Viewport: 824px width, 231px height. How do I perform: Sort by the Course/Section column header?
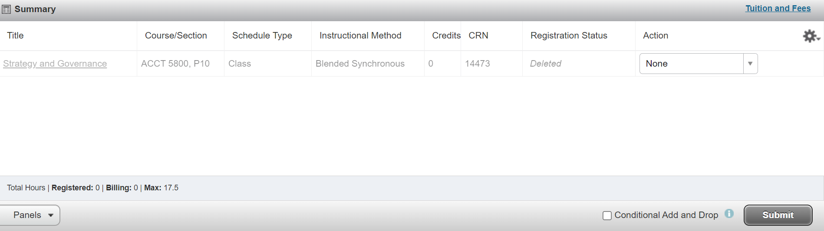[176, 35]
